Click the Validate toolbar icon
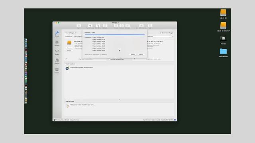Image resolution: width=255 pixels, height=143 pixels. click(x=105, y=26)
